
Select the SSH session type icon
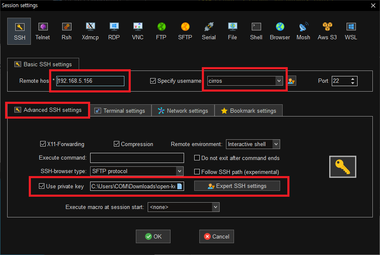pyautogui.click(x=19, y=31)
